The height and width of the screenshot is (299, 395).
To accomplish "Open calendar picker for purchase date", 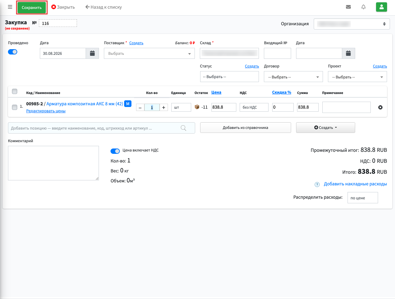I will [92, 53].
